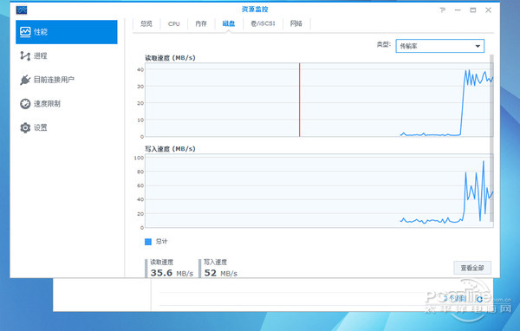Open the 性能 (Performance) section
The image size is (520, 331).
(x=67, y=32)
